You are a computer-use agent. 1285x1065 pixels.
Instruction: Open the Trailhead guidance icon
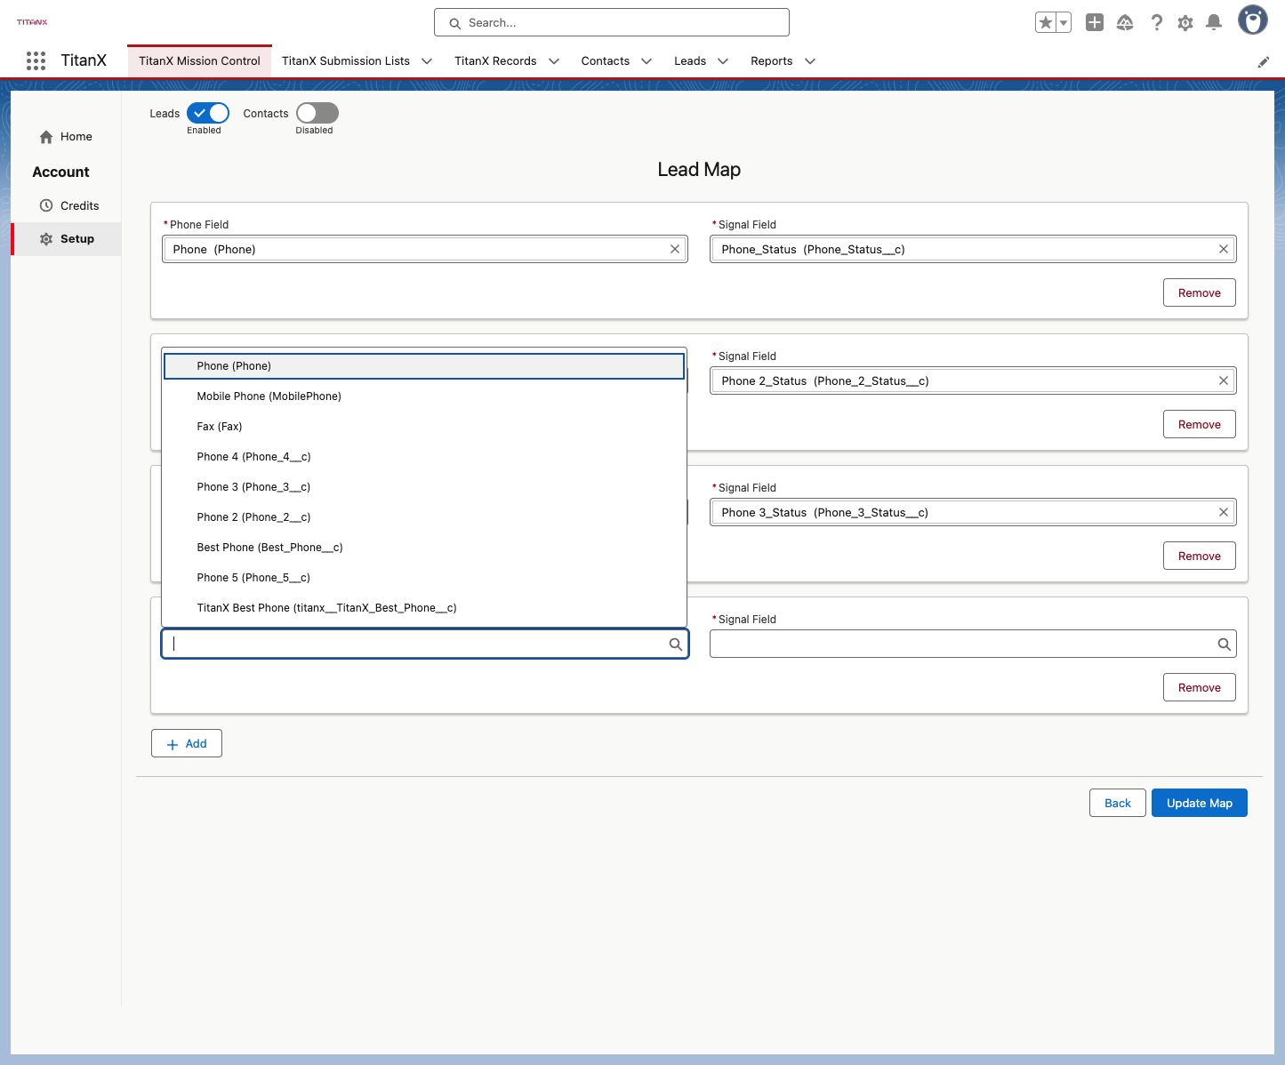[x=1125, y=22]
